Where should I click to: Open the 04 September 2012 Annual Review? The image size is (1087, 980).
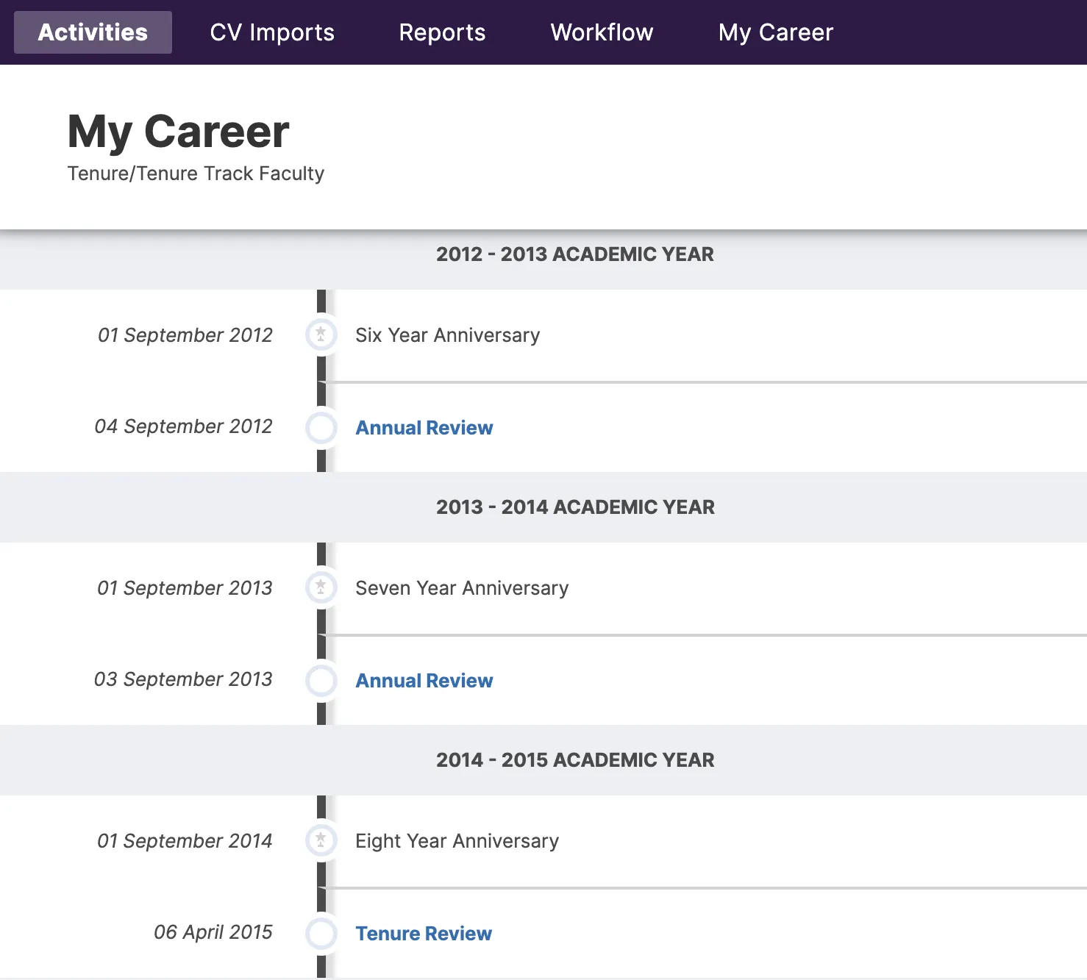(x=424, y=428)
